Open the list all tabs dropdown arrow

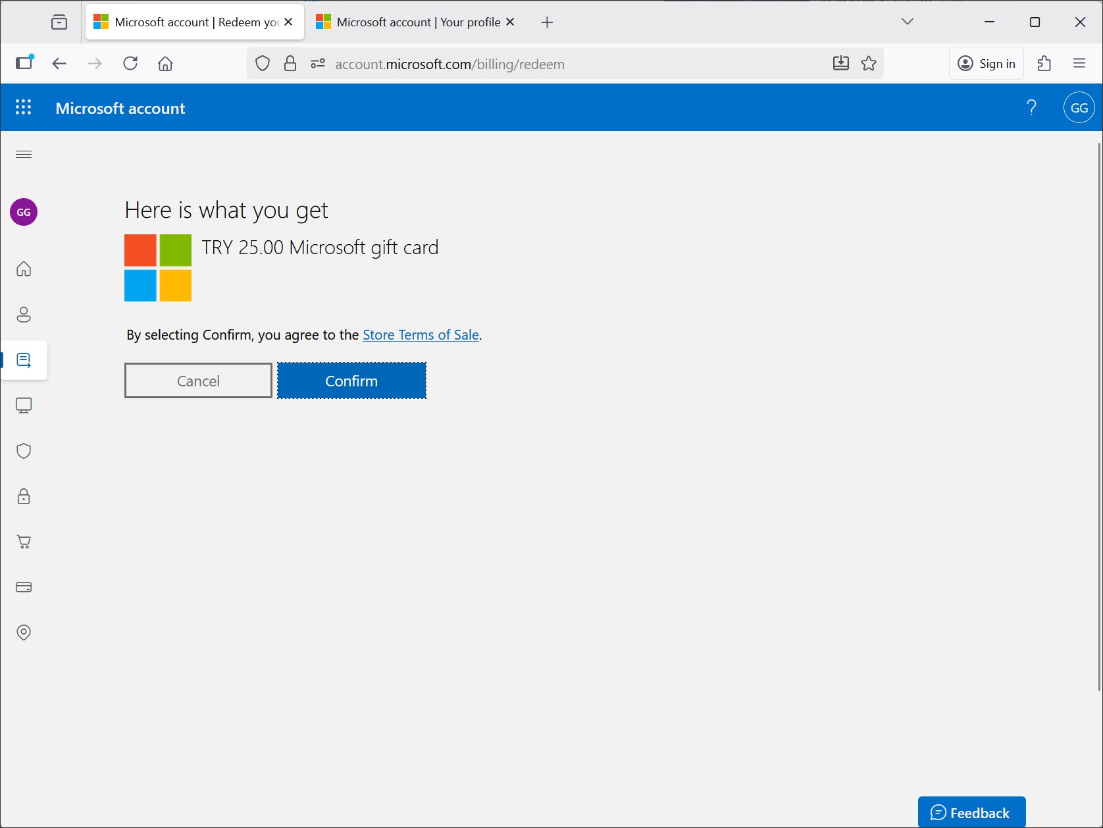[908, 22]
